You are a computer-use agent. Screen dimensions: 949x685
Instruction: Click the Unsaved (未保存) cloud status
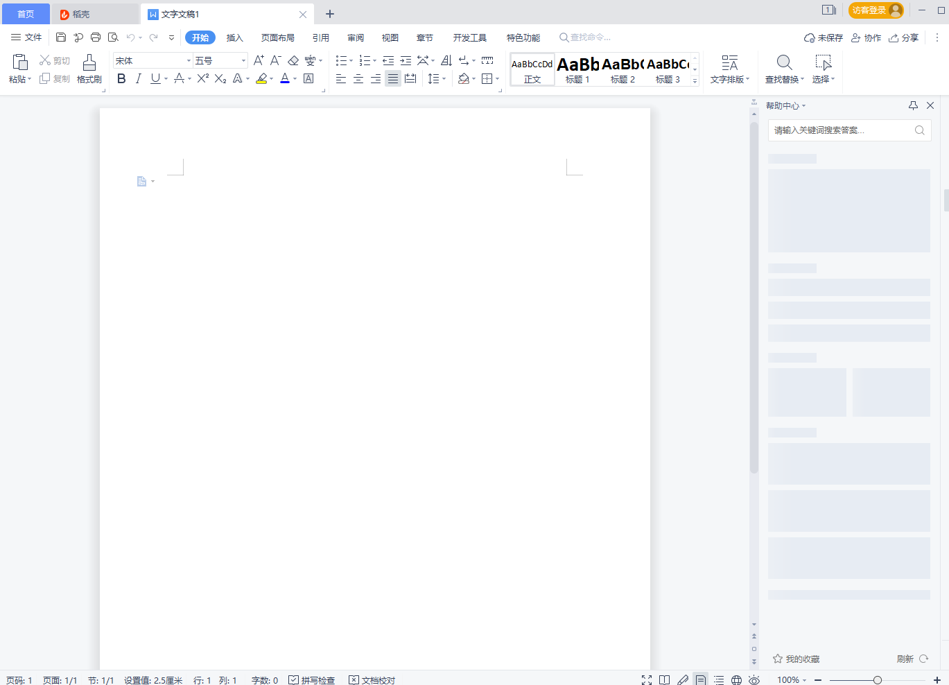pos(824,37)
